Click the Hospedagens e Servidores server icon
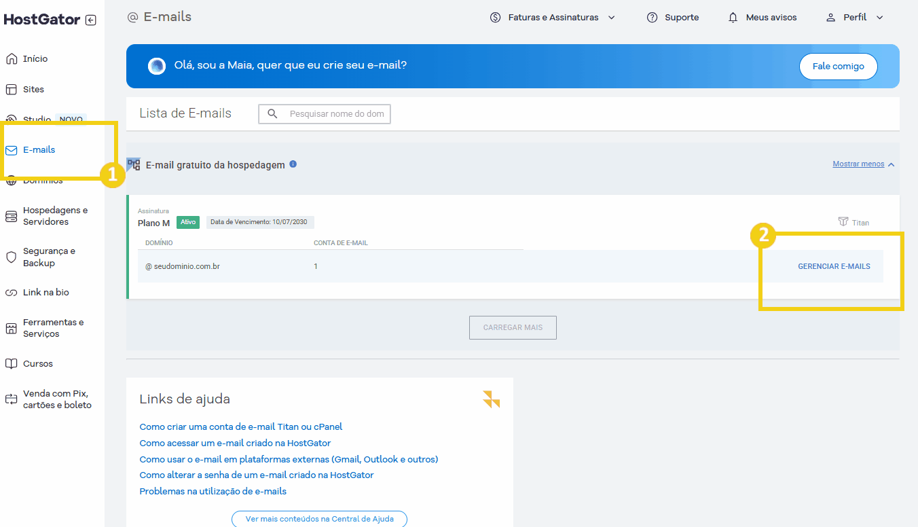 pos(11,216)
